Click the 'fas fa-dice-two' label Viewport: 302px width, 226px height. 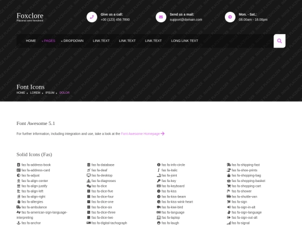tap(102, 218)
